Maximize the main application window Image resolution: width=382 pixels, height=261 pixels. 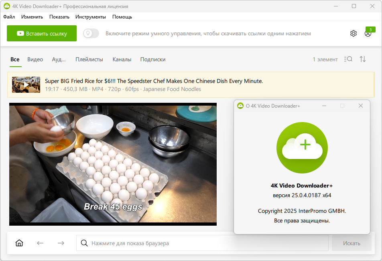354,6
